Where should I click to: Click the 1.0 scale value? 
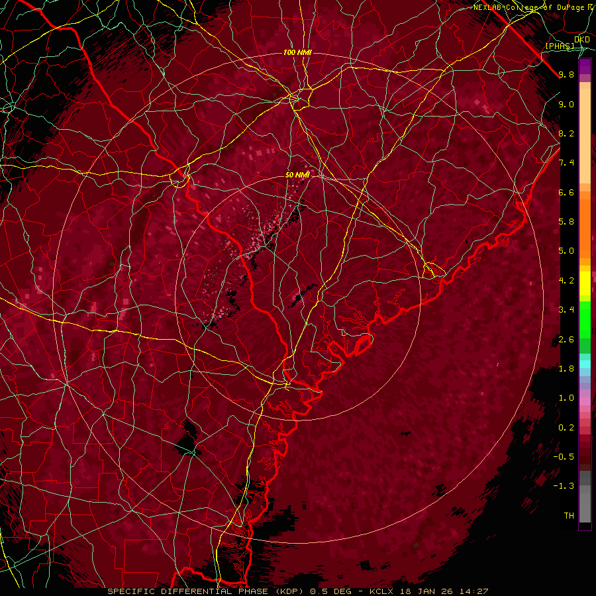[x=566, y=398]
